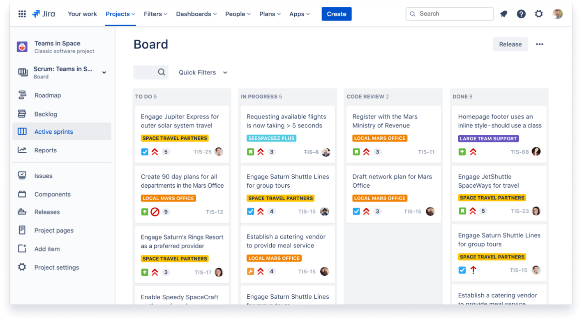This screenshot has width=582, height=321.
Task: Click the Create button
Action: [336, 14]
